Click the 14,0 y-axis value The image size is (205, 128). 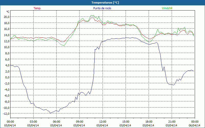pos(7,35)
